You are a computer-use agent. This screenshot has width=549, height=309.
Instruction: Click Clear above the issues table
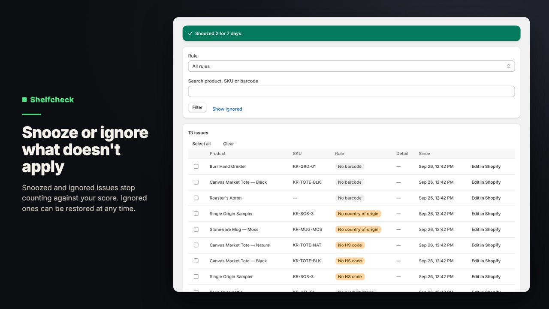(x=229, y=144)
